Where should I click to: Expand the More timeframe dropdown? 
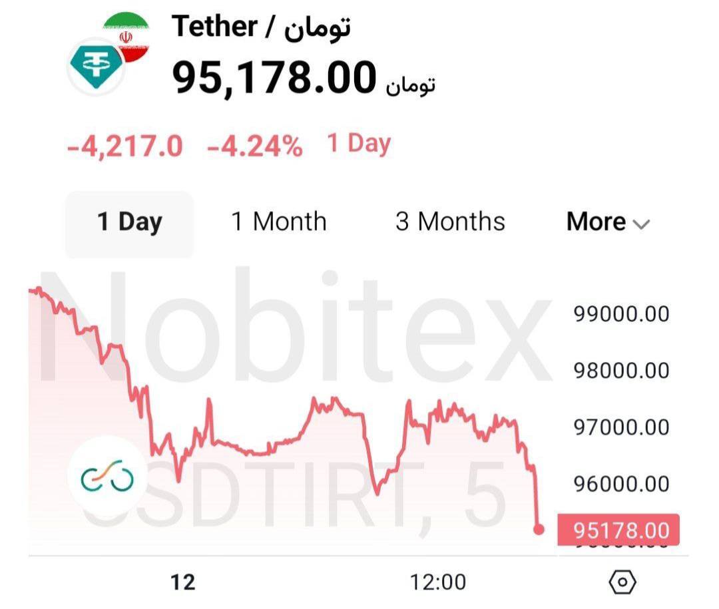click(608, 222)
